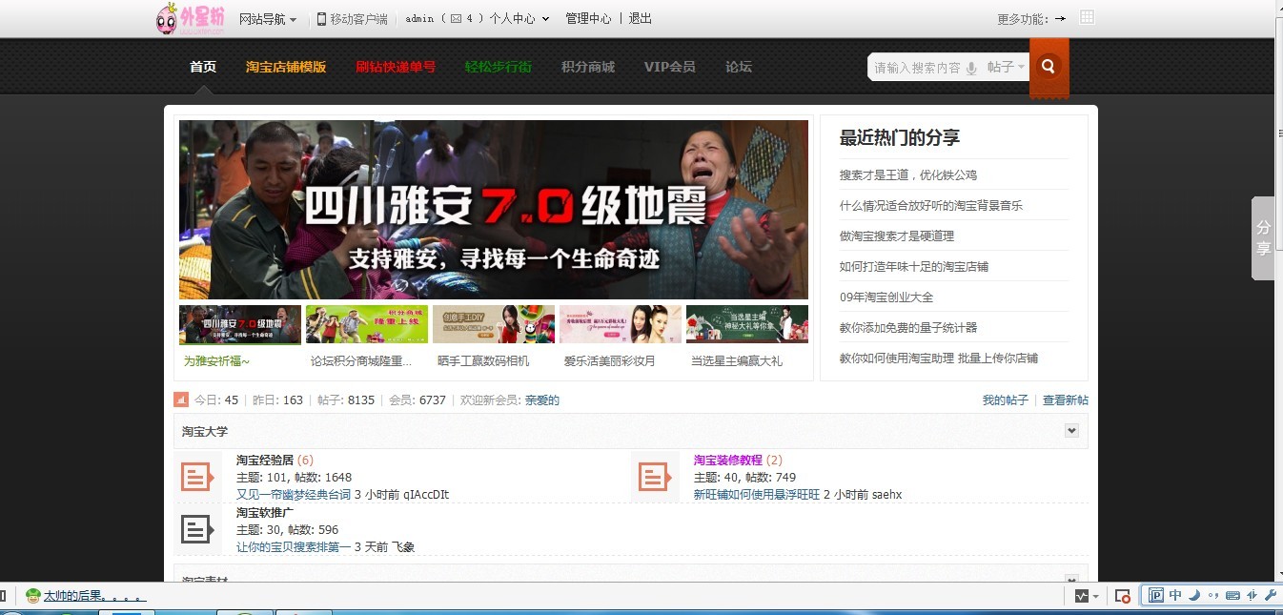This screenshot has height=615, width=1283.
Task: Select the 晒手工赢数码相机 thumbnail
Action: [494, 325]
